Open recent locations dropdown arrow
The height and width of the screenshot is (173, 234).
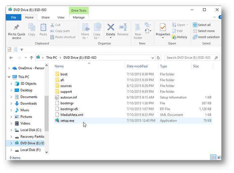tap(26, 58)
